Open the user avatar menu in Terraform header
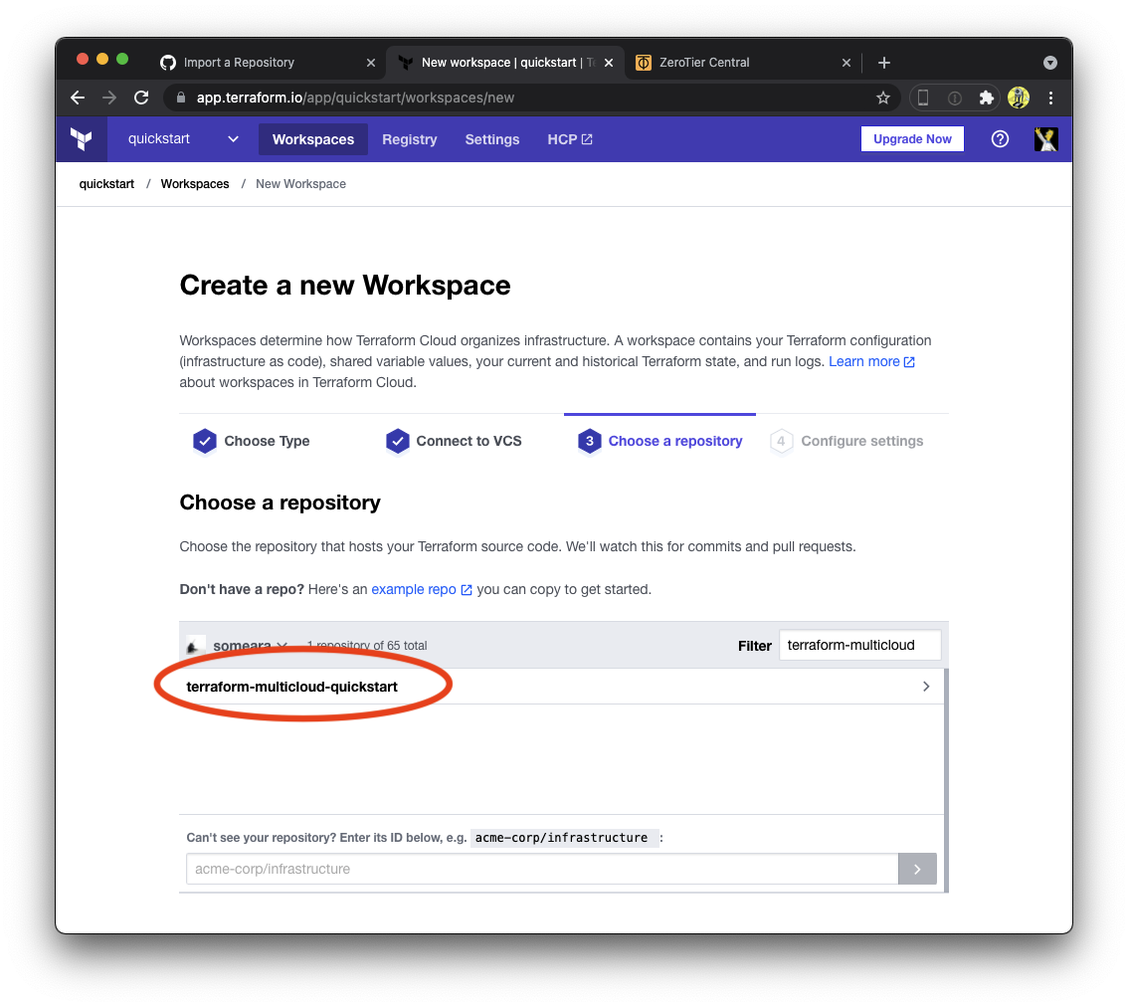 tap(1046, 139)
